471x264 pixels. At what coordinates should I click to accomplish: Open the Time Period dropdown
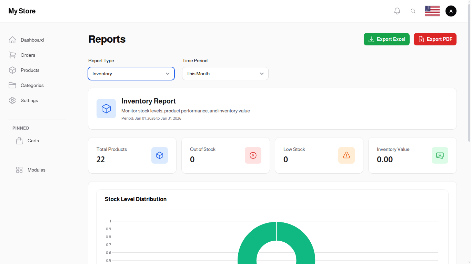coord(225,74)
